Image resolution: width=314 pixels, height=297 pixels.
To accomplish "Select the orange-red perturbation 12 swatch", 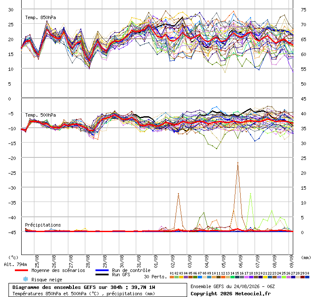I will pos(223,277).
